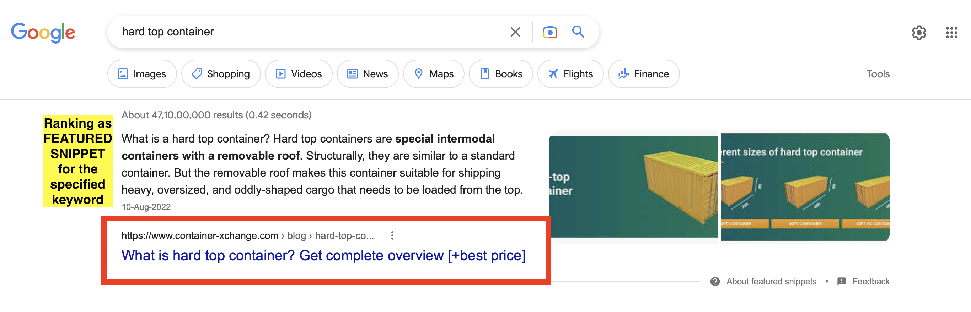The image size is (971, 312).
Task: Expand the Tools options
Action: pos(878,74)
